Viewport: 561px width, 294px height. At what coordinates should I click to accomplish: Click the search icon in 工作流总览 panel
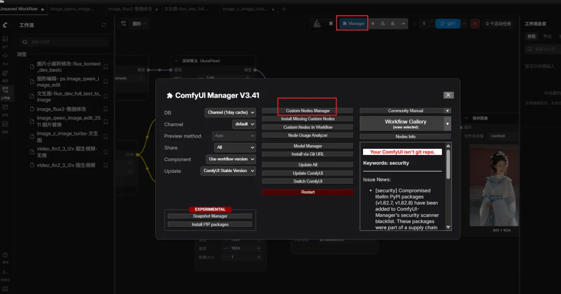pyautogui.click(x=529, y=49)
